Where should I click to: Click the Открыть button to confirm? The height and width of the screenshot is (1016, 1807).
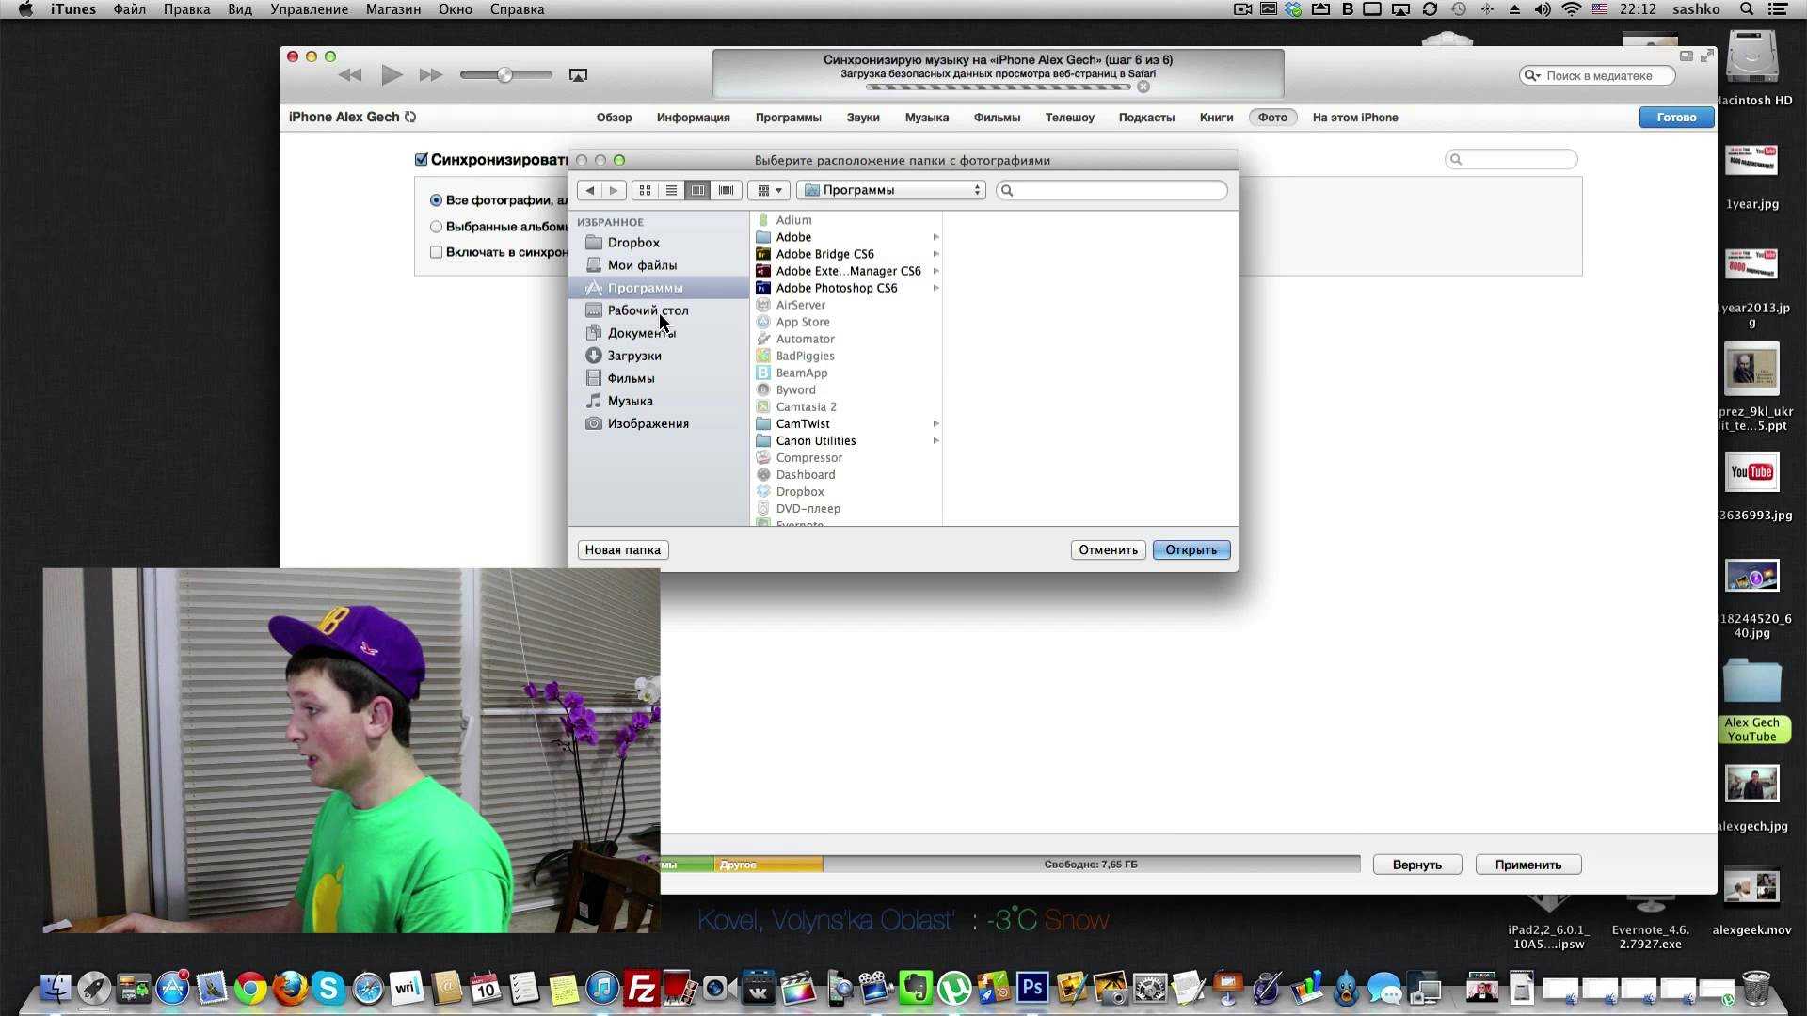[1189, 549]
